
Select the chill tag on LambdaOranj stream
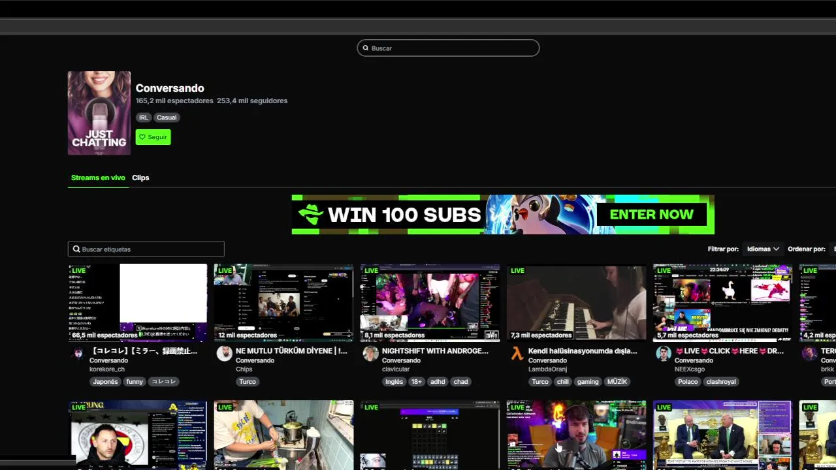[563, 381]
